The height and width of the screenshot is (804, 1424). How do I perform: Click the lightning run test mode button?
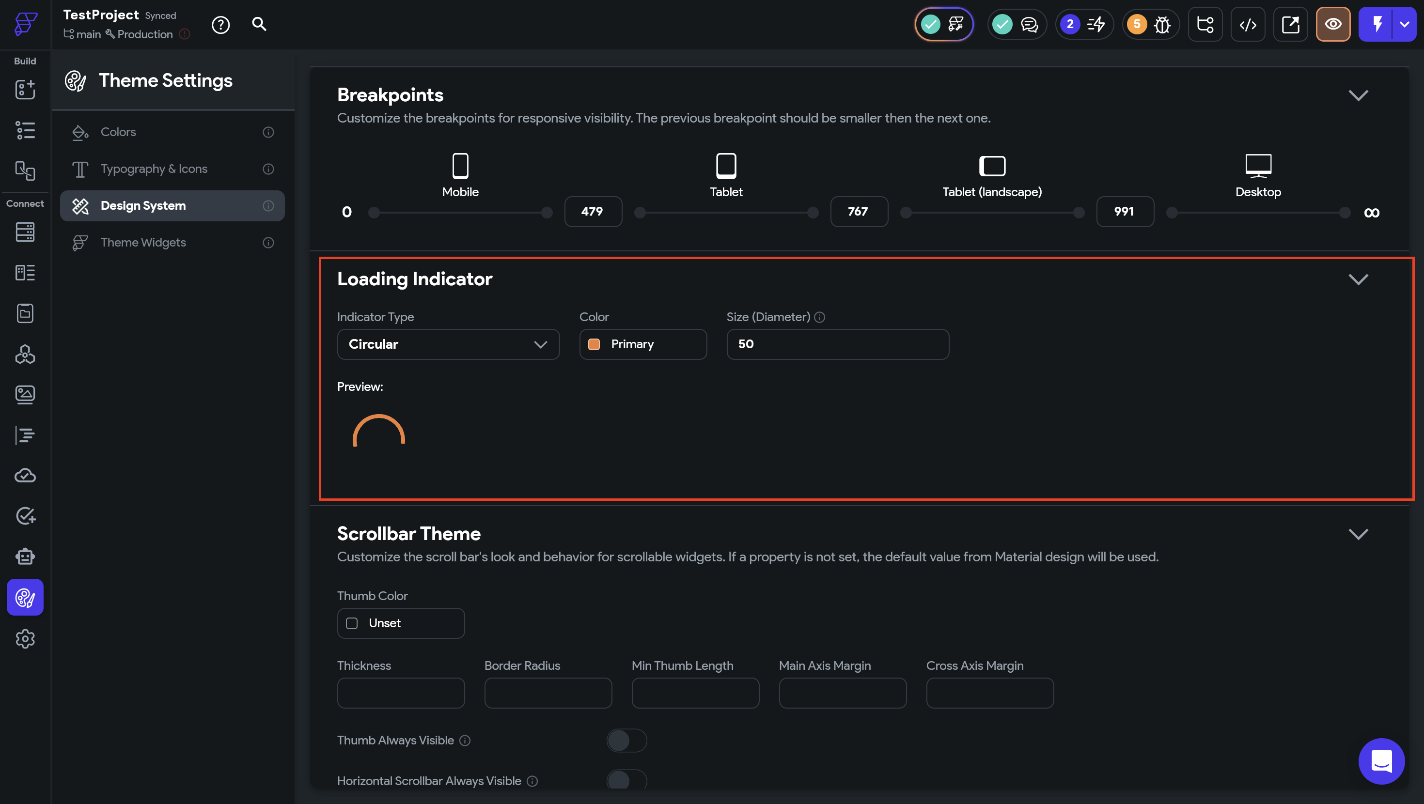(1377, 25)
